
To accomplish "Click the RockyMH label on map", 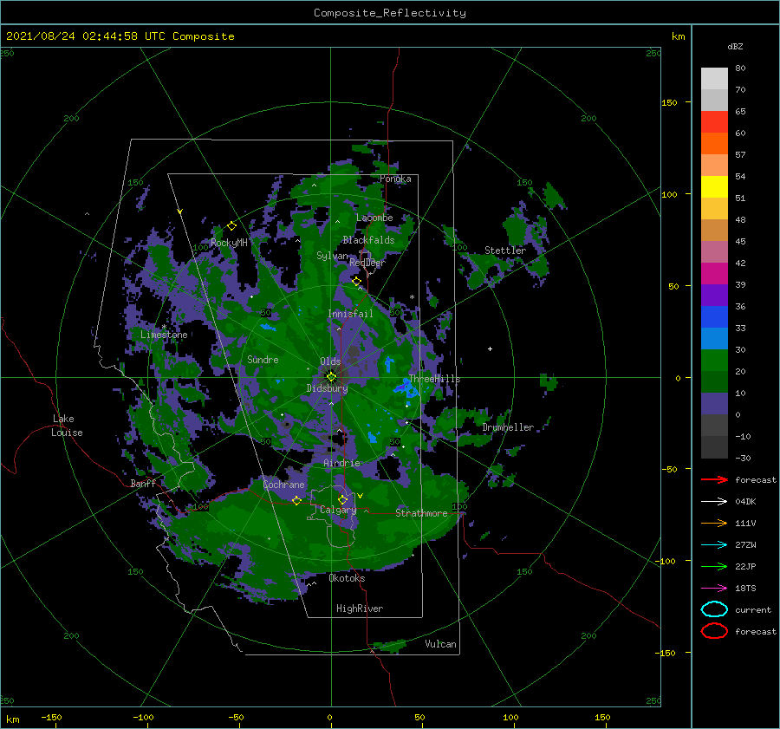I will point(229,243).
